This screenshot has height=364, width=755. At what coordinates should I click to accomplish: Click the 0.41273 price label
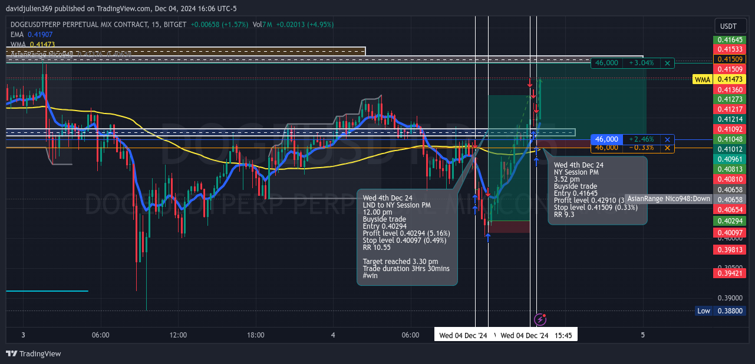(730, 99)
